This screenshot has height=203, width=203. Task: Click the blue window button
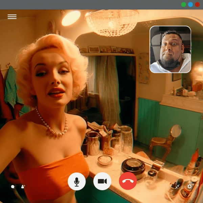pyautogui.click(x=190, y=4)
